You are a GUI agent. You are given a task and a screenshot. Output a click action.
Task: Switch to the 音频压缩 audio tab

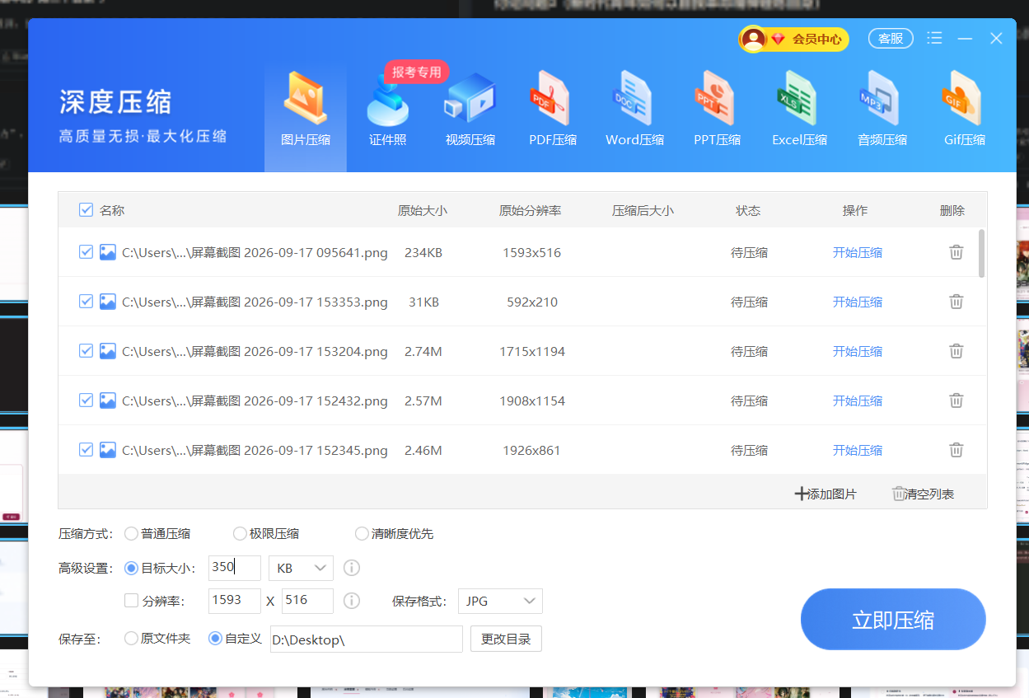[x=882, y=110]
